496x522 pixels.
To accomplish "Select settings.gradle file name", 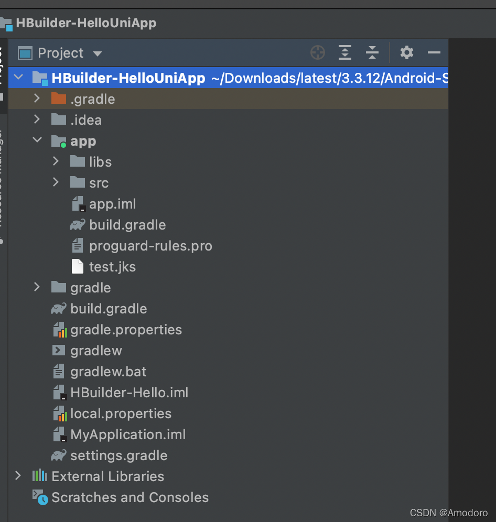I will point(119,456).
